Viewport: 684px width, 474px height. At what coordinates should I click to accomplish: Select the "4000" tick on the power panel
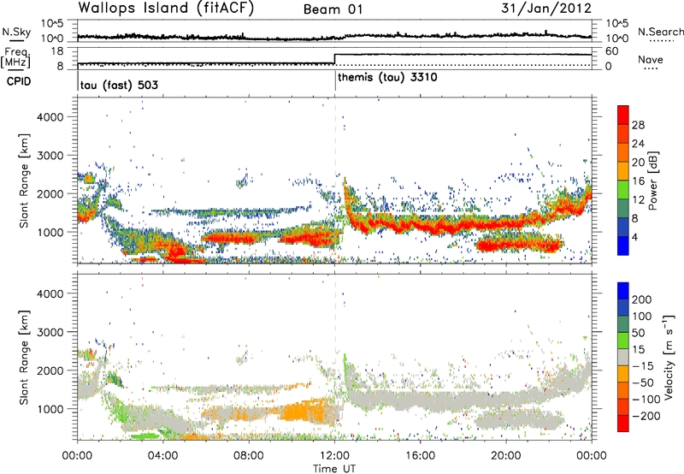click(50, 117)
